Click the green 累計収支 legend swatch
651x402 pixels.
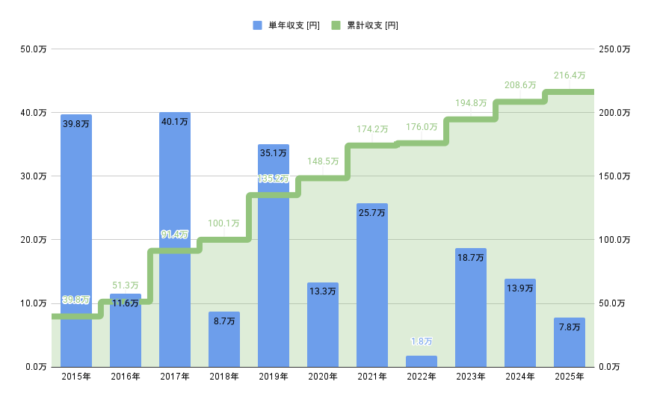(x=336, y=25)
